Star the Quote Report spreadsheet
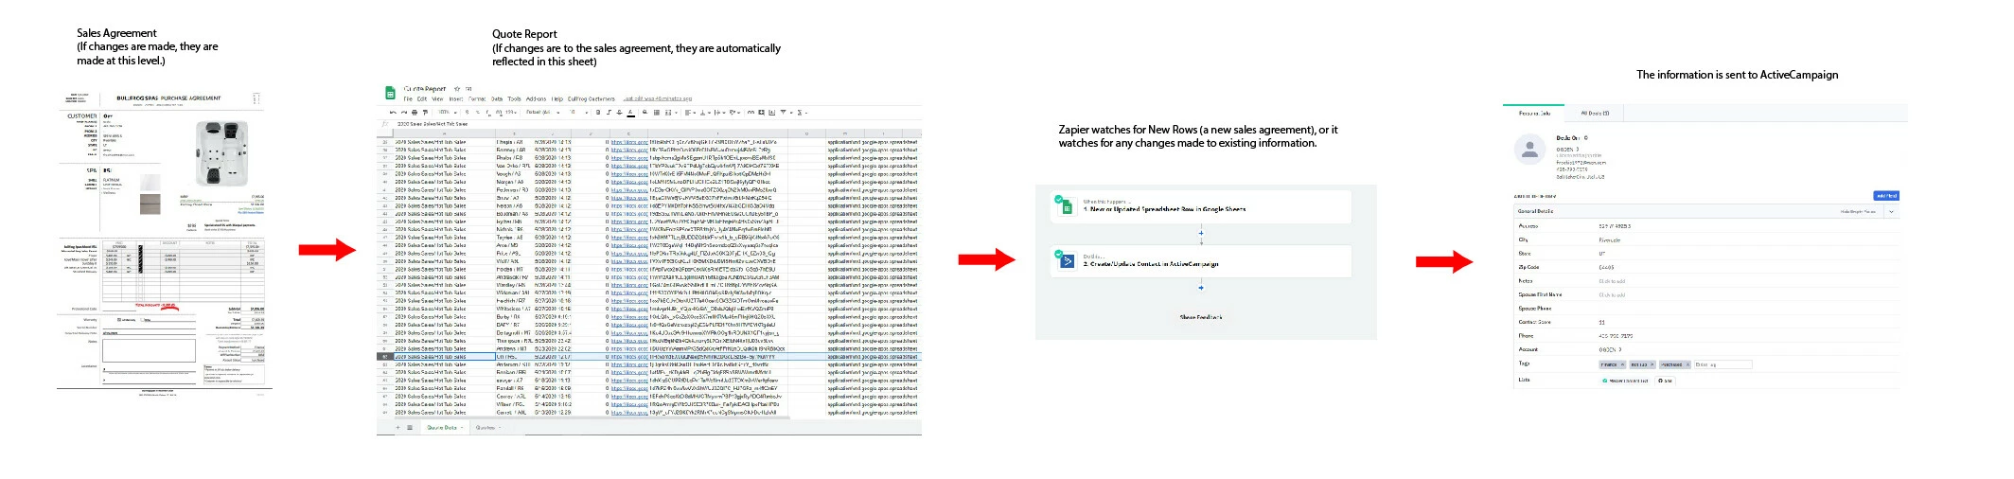Viewport: 2014px width, 479px height. tap(457, 89)
